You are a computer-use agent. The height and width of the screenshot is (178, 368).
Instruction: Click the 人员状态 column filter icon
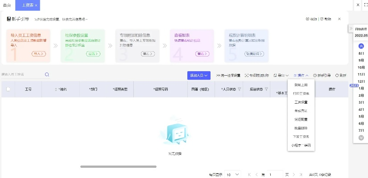tap(240, 89)
